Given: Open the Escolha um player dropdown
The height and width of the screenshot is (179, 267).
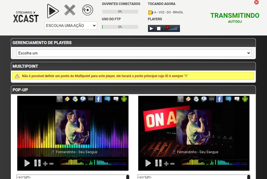Looking at the screenshot, I should click(x=133, y=53).
